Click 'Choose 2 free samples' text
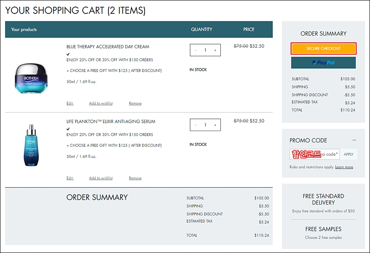The height and width of the screenshot is (253, 370). click(323, 237)
